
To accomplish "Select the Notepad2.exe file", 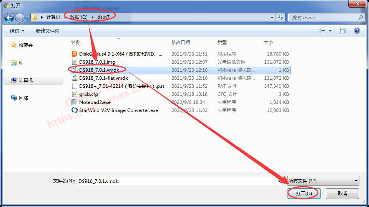I will point(95,102).
